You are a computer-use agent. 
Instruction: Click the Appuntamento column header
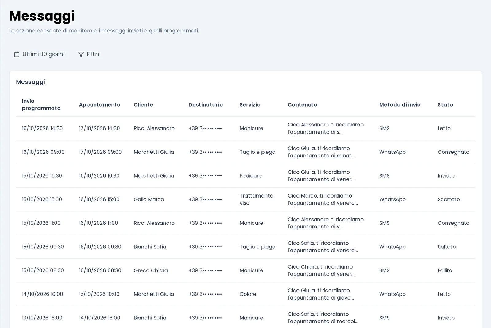[x=99, y=105]
